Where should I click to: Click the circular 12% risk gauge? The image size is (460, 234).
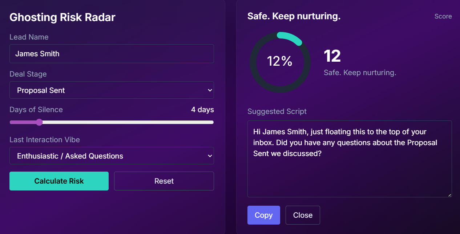click(x=280, y=62)
